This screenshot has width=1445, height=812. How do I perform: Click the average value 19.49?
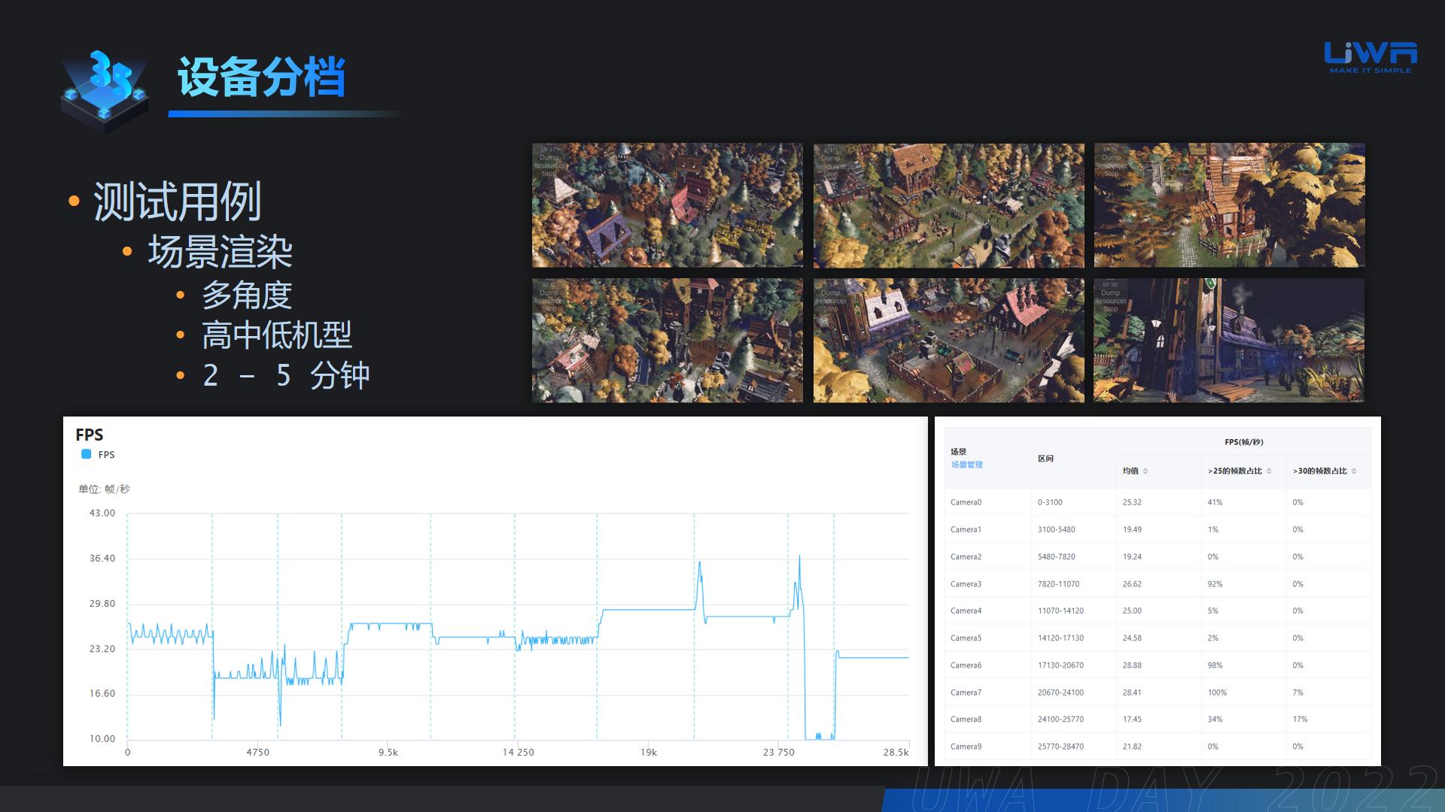pyautogui.click(x=1132, y=529)
